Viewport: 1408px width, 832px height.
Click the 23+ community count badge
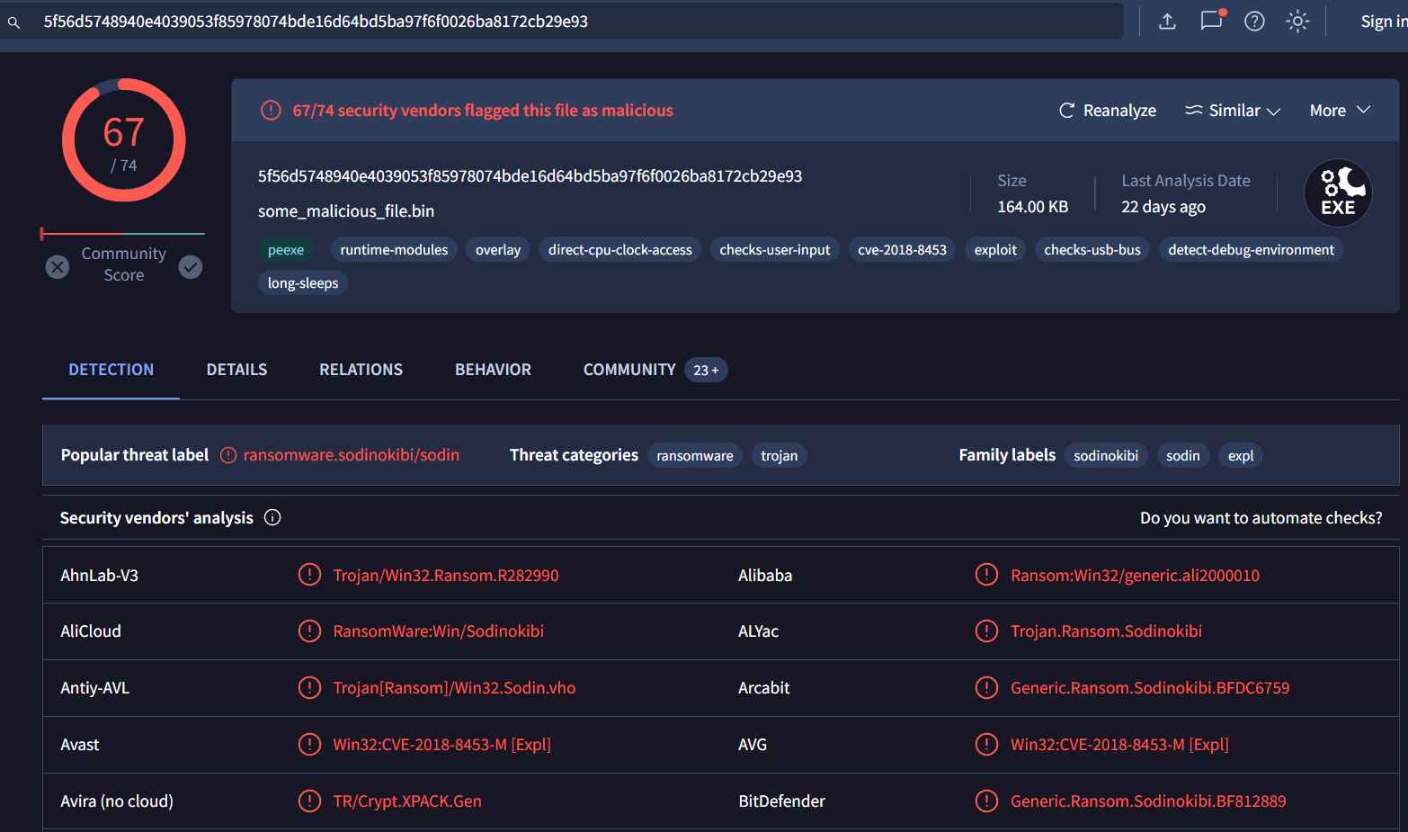(x=706, y=371)
